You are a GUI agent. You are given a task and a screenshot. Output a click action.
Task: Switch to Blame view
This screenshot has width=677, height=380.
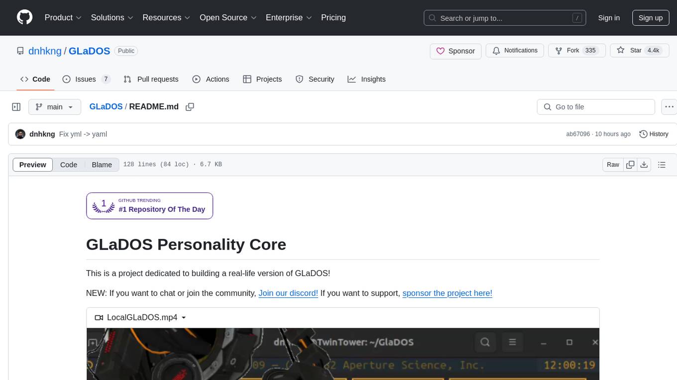click(x=102, y=165)
